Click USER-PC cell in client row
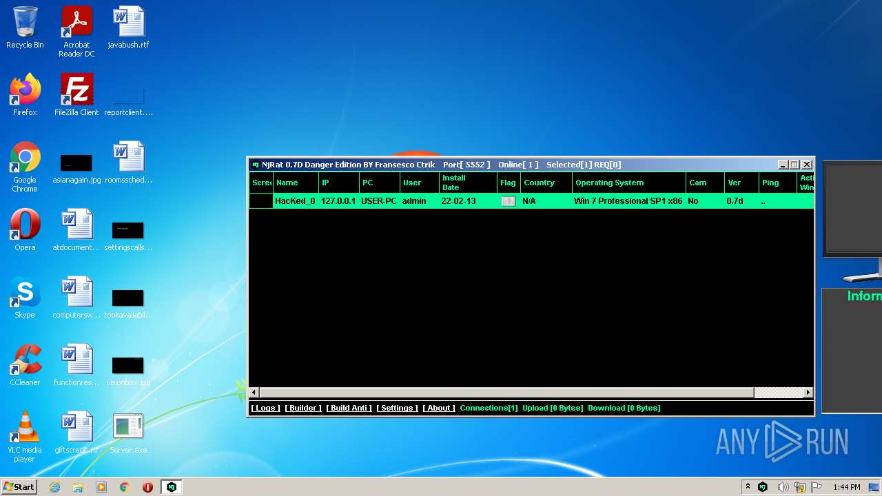Screen dimensions: 882x496 (x=379, y=201)
